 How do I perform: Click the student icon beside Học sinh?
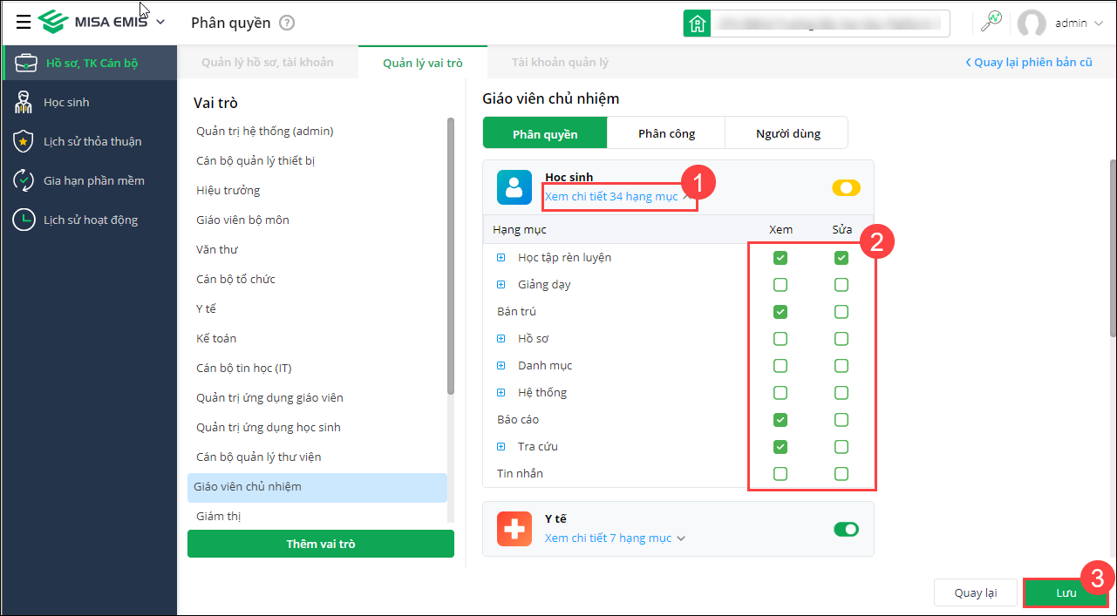24,102
